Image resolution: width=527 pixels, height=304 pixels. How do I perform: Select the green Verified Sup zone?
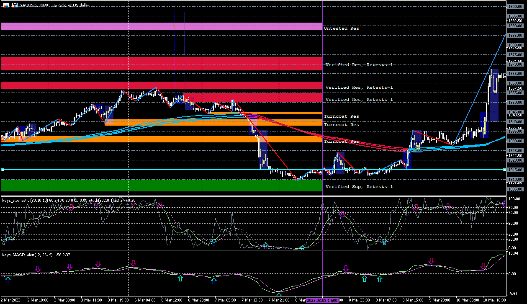tap(161, 185)
